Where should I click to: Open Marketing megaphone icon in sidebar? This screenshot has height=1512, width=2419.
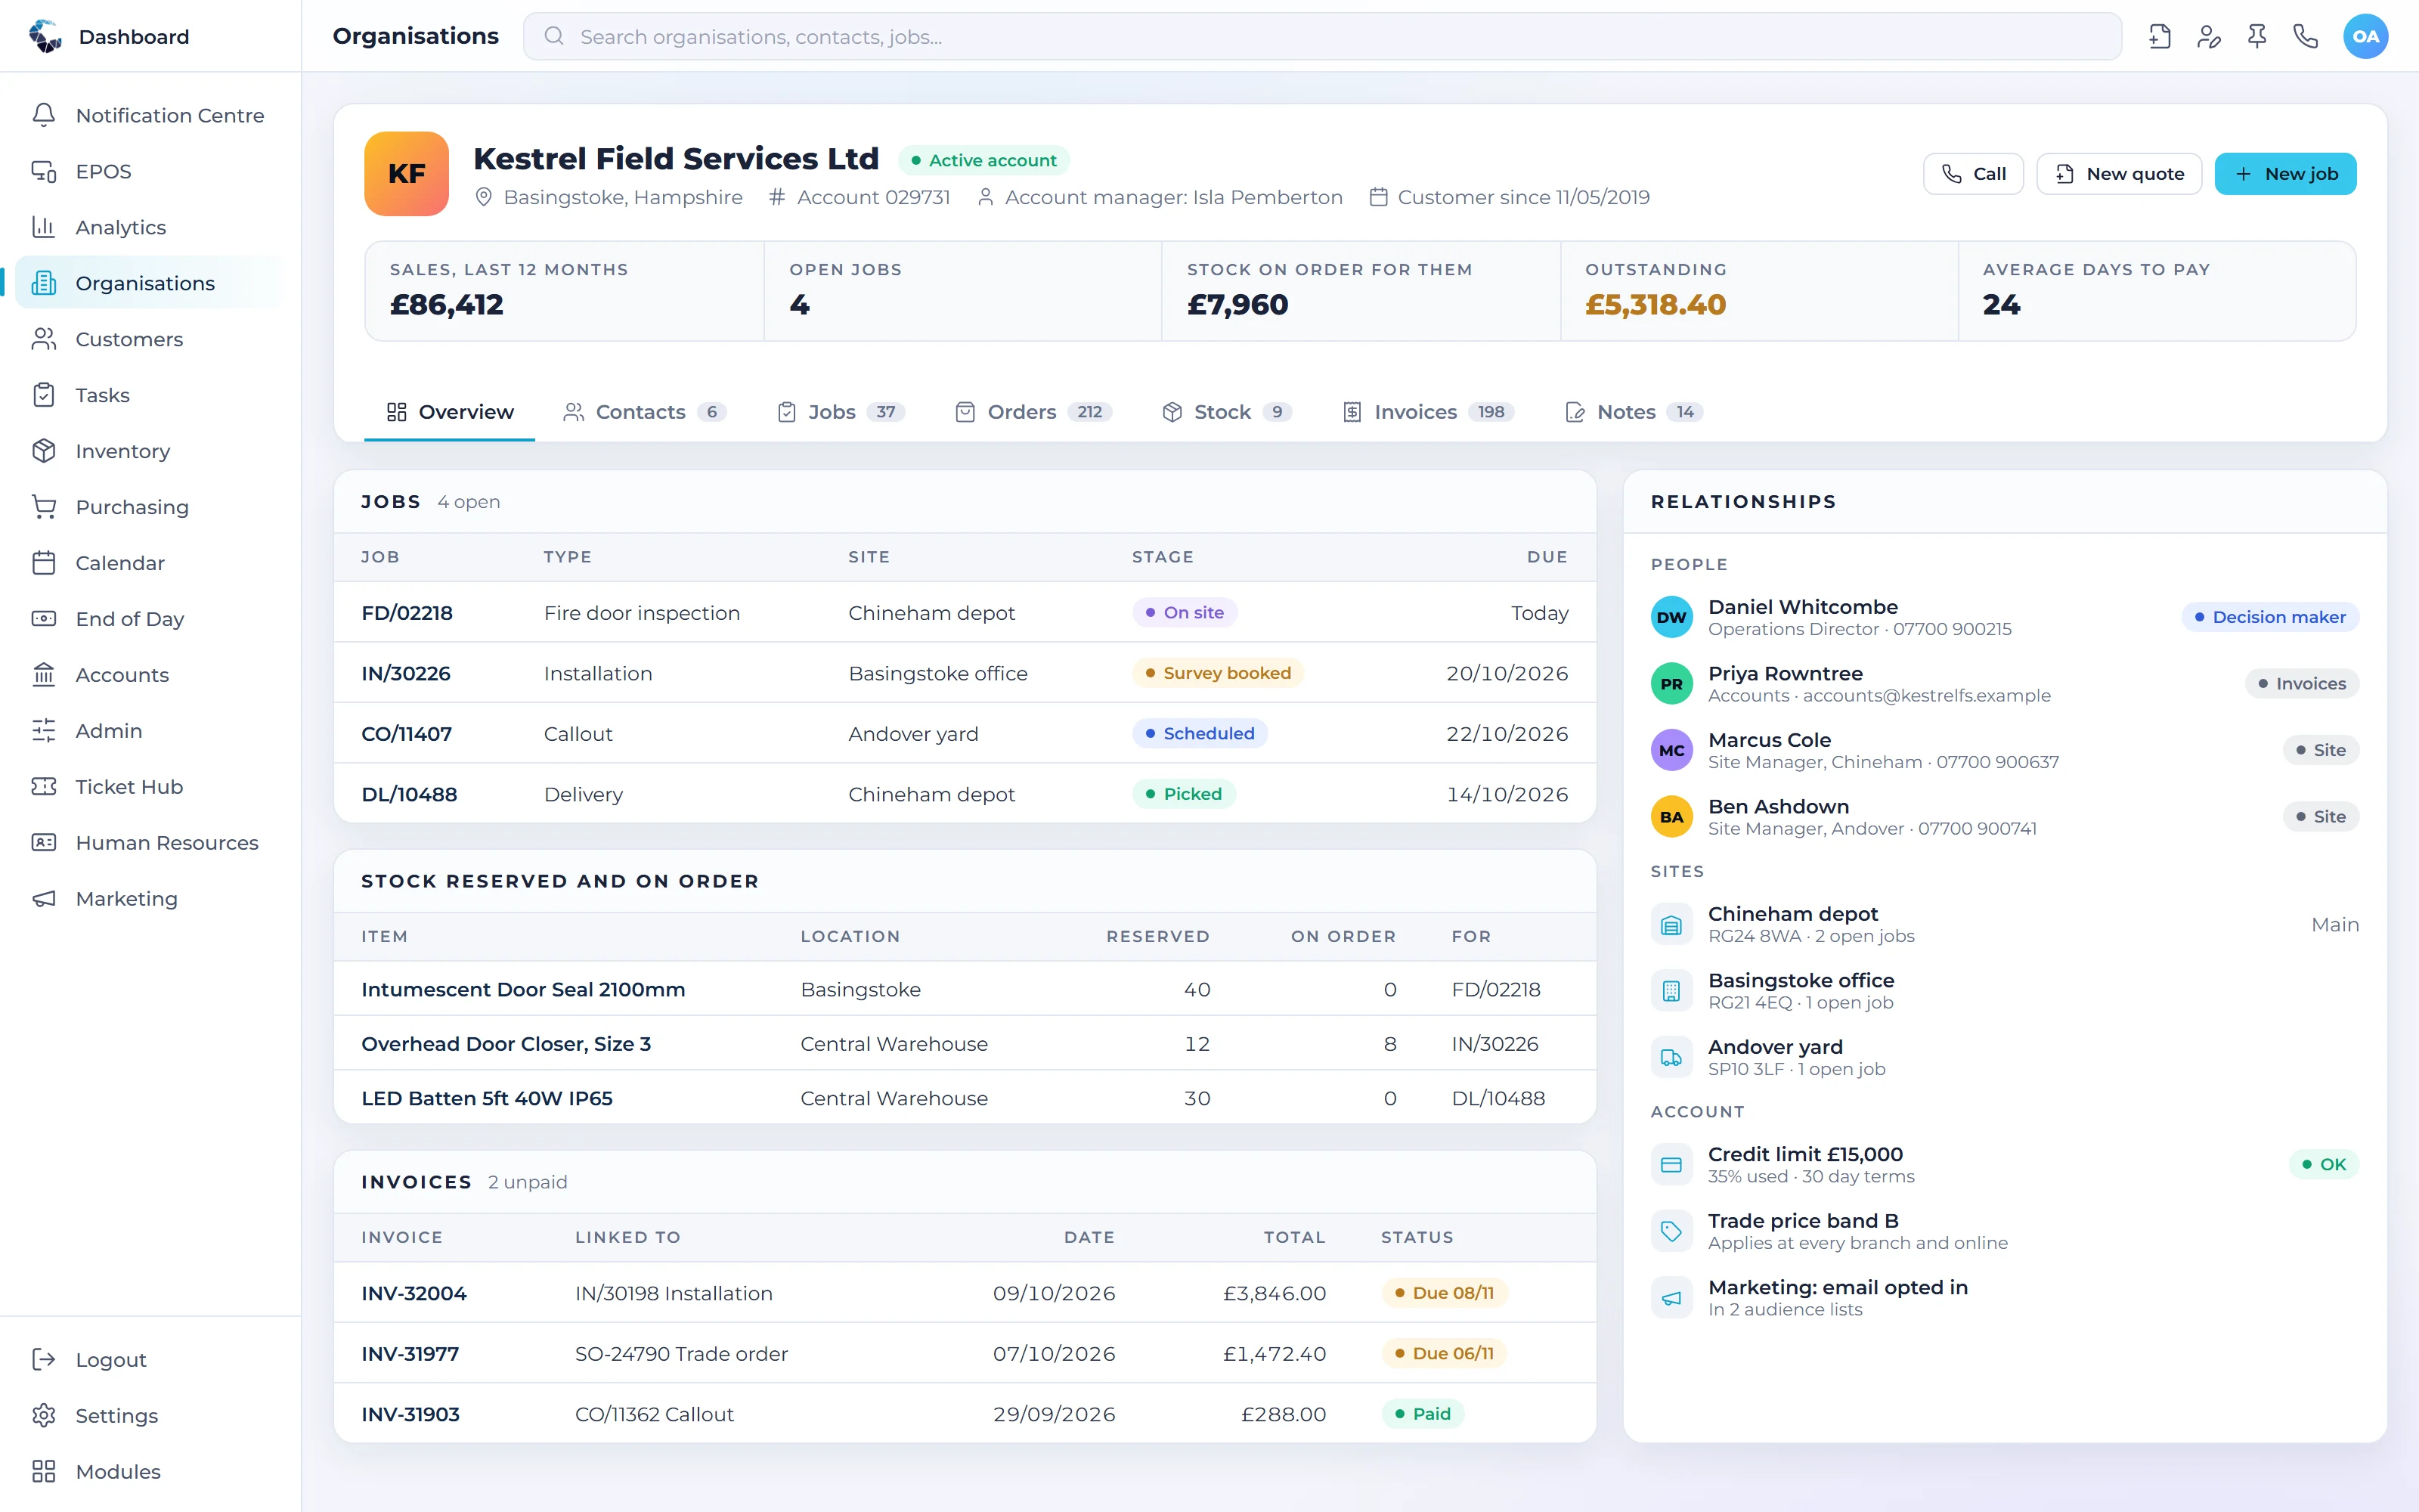click(x=44, y=899)
